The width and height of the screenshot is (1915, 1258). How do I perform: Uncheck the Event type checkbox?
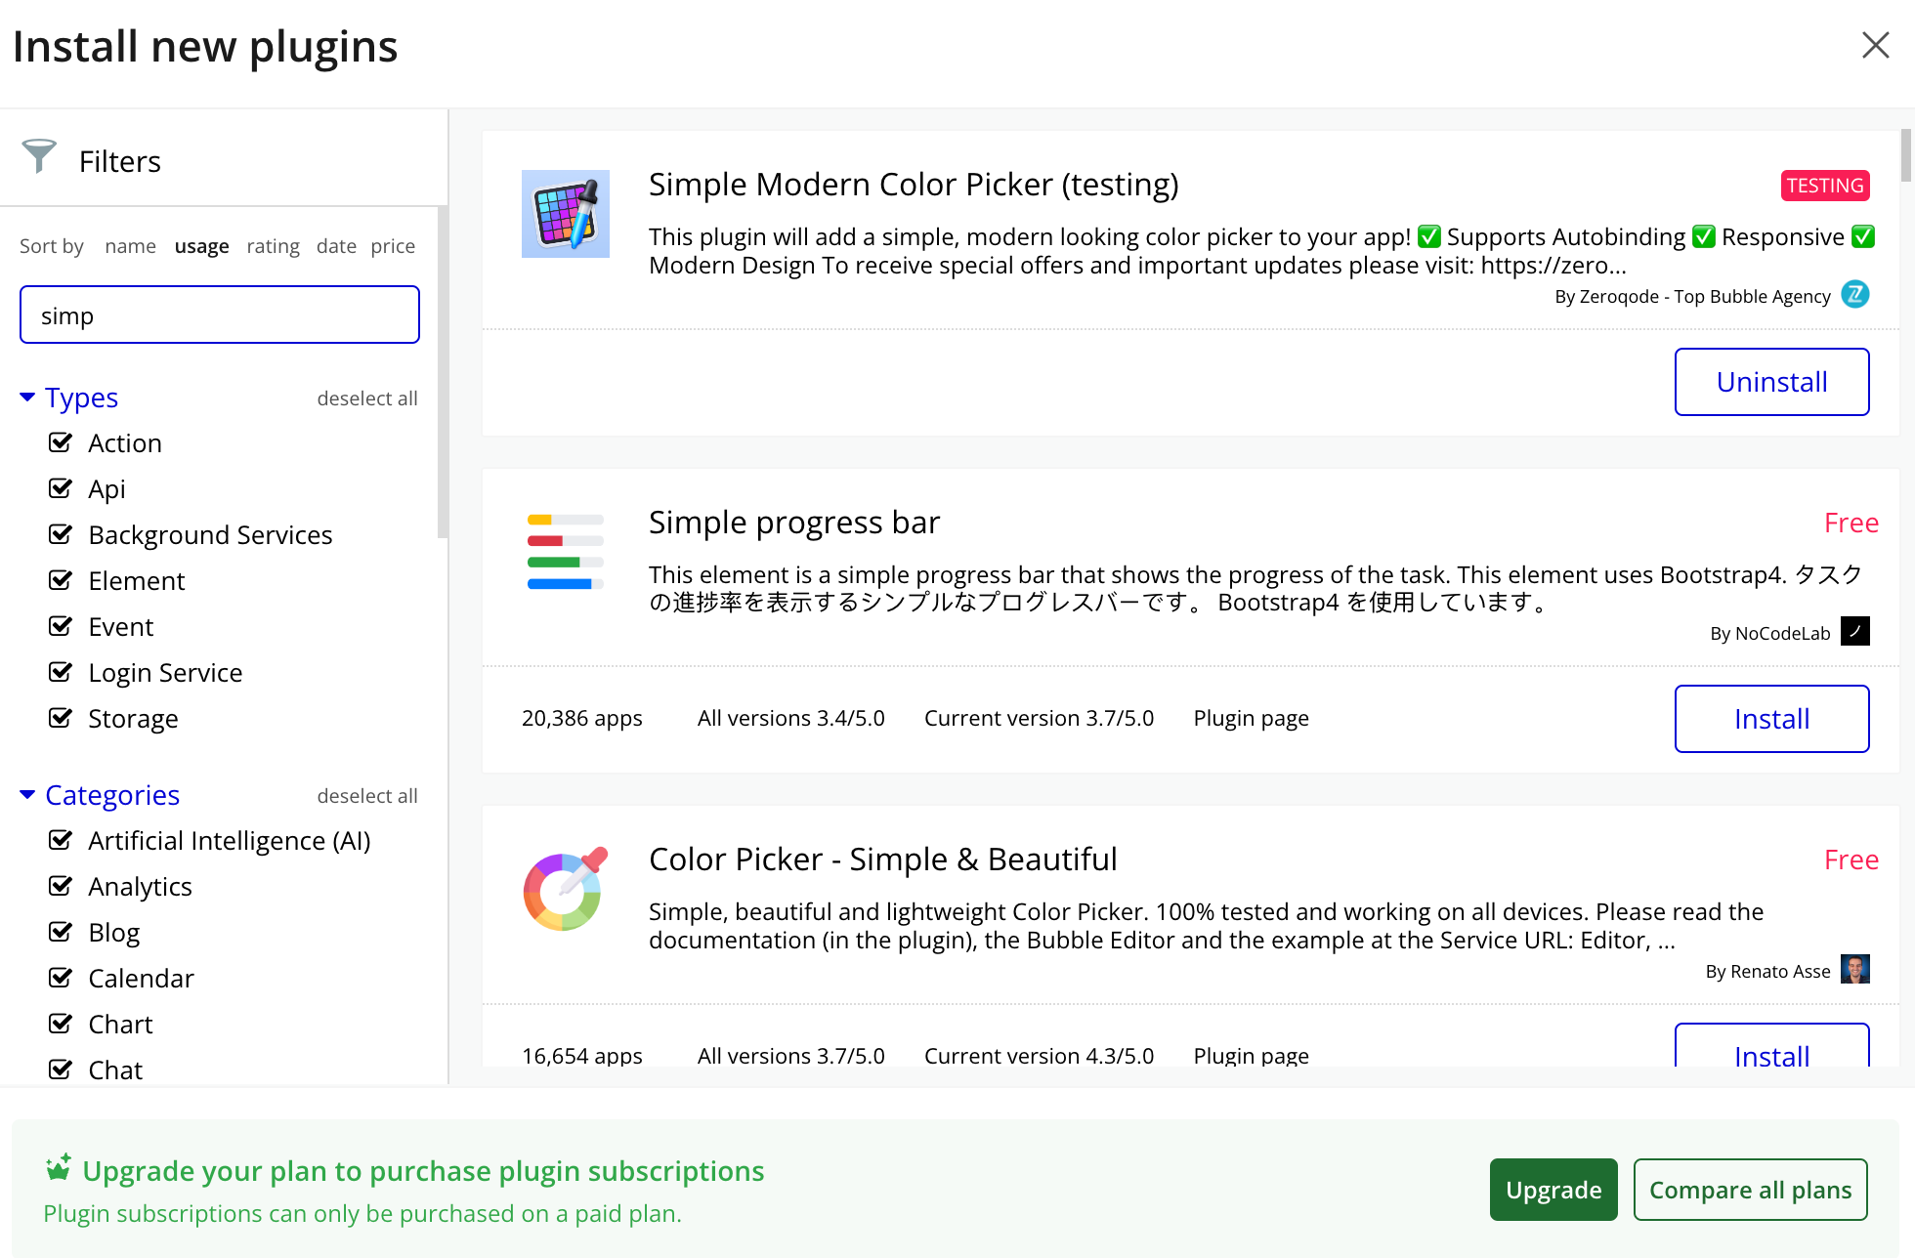[x=61, y=626]
